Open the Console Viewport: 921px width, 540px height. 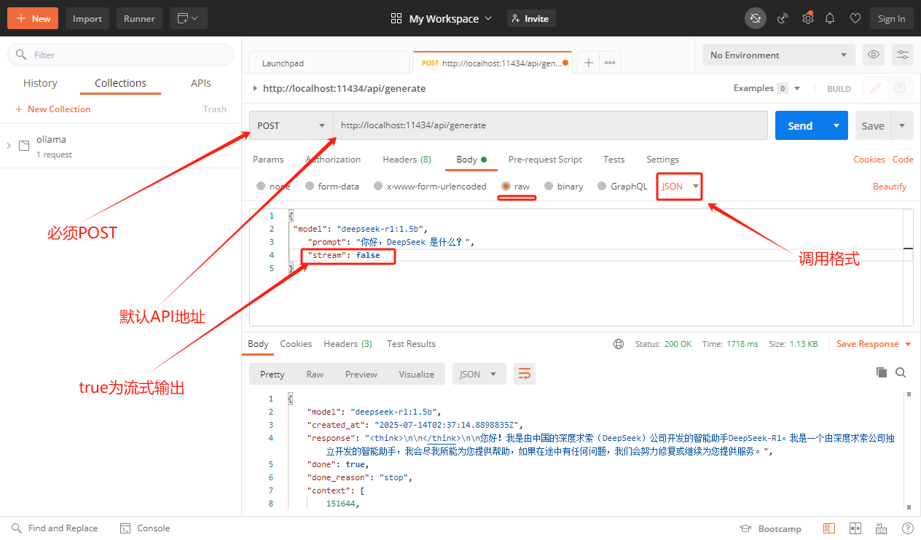[x=145, y=528]
